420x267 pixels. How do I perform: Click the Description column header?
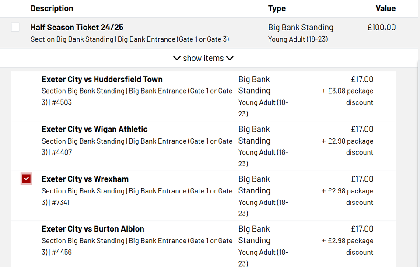click(x=52, y=8)
